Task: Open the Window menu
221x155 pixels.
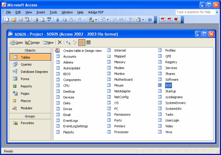Action: (x=67, y=12)
